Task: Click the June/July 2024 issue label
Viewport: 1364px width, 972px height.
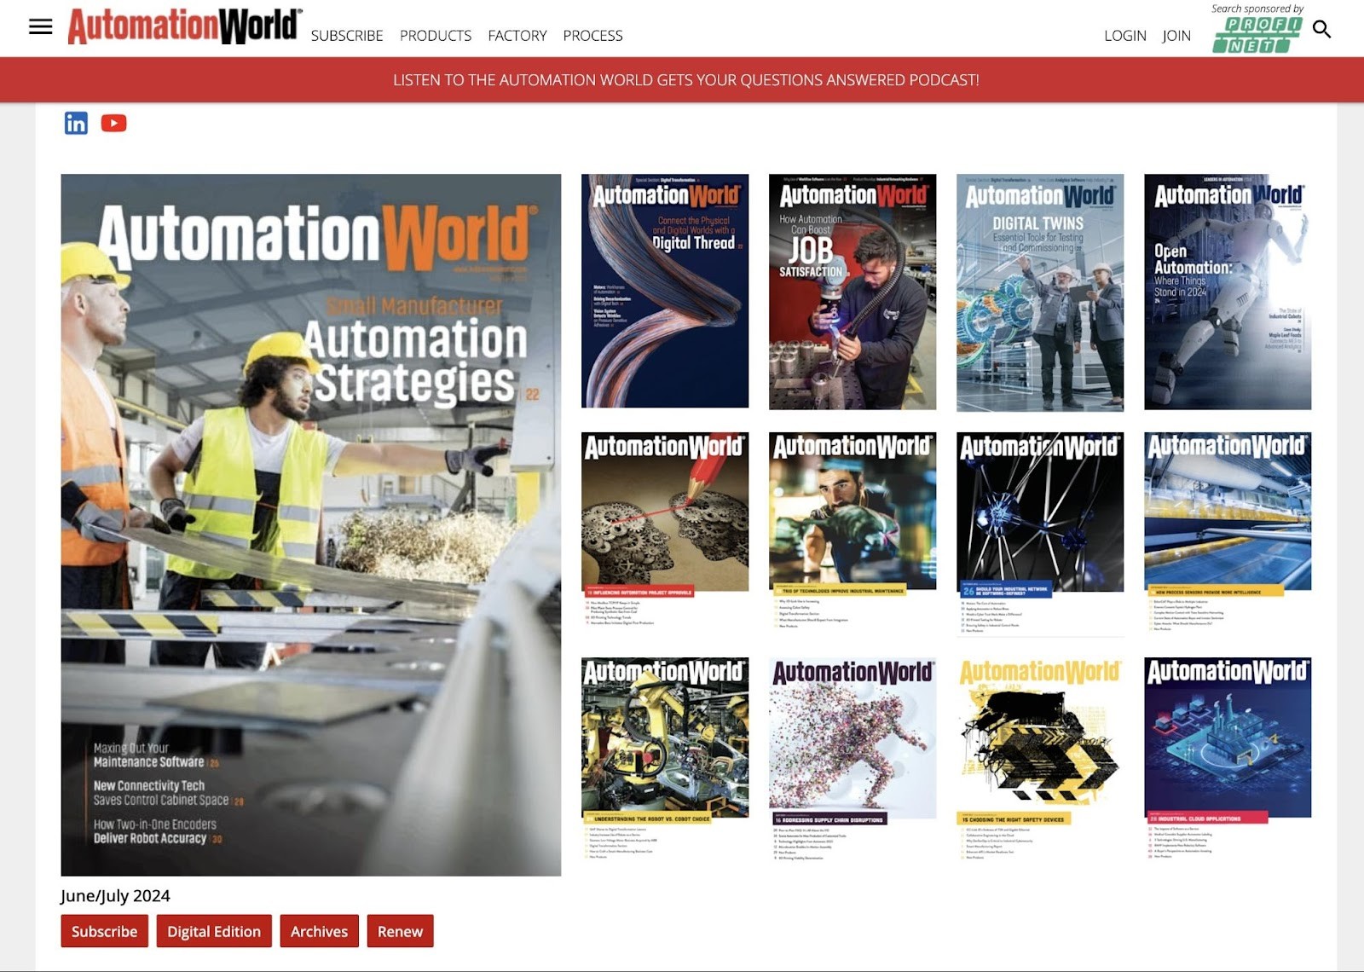Action: [x=115, y=895]
